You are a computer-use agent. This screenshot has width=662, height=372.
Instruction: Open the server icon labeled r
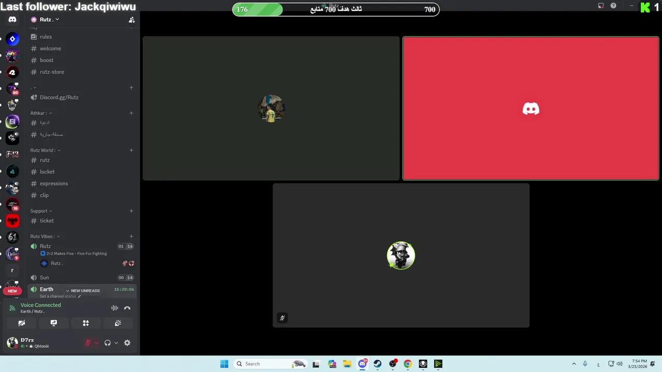[x=12, y=270]
